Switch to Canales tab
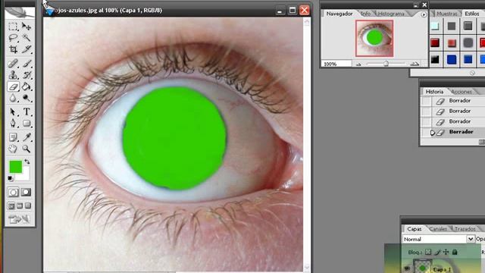 (438, 229)
